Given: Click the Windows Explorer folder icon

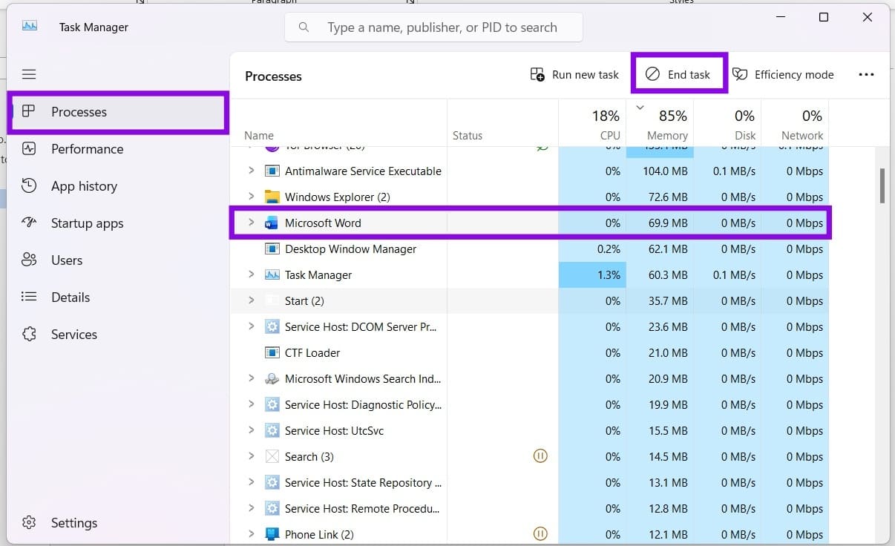Looking at the screenshot, I should point(272,197).
